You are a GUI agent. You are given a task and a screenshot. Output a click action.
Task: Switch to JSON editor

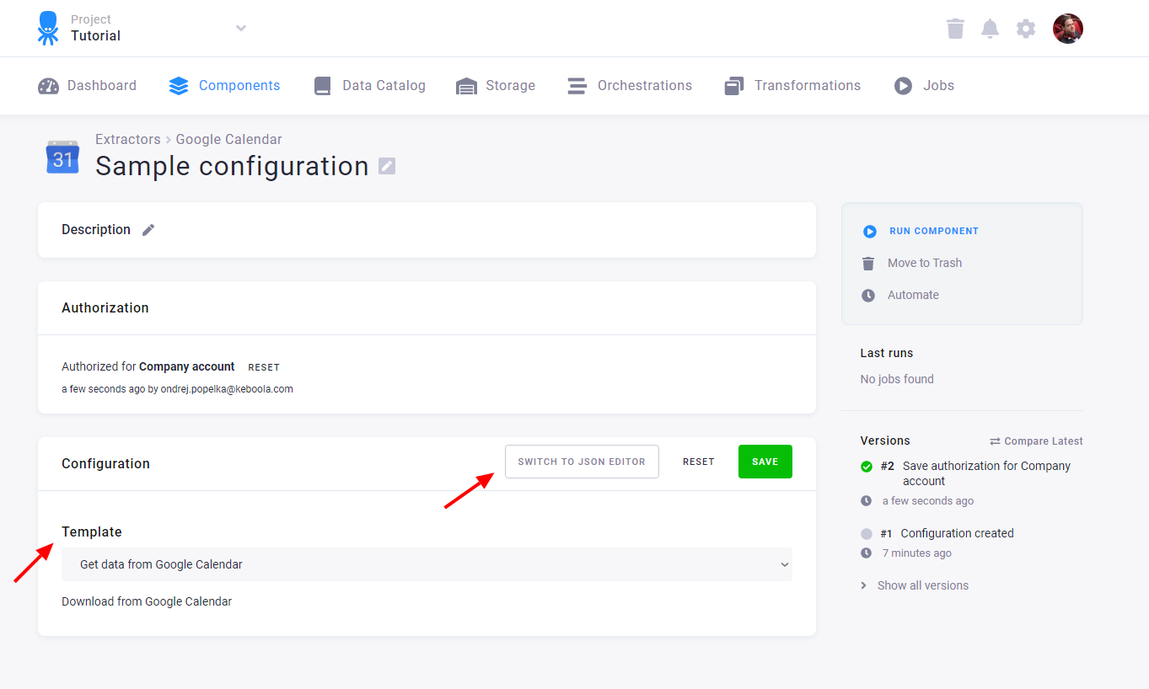(582, 462)
